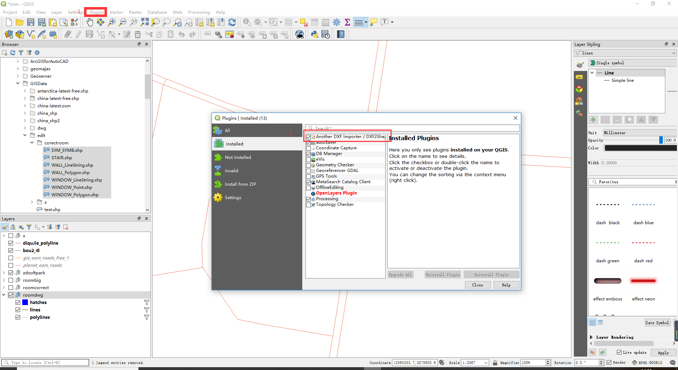
Task: Click the Labels tab icon in Layer Styling
Action: click(579, 77)
